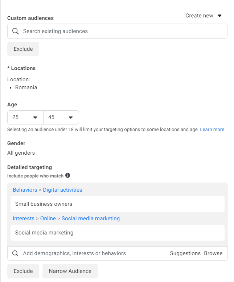234x282 pixels.
Task: Click the Online breadcrumb link
Action: (x=48, y=218)
